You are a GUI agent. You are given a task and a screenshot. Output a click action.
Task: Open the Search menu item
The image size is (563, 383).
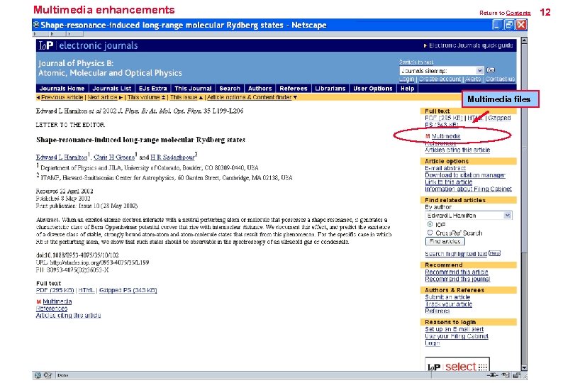pos(230,89)
